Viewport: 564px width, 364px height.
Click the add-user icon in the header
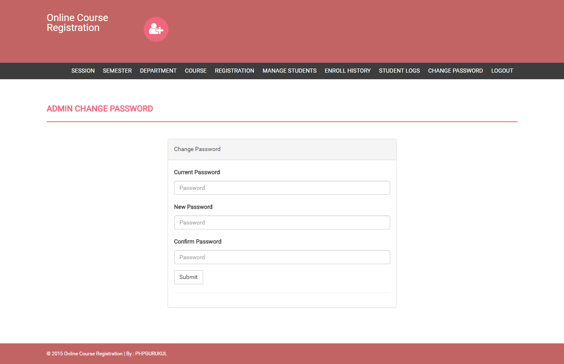click(156, 29)
